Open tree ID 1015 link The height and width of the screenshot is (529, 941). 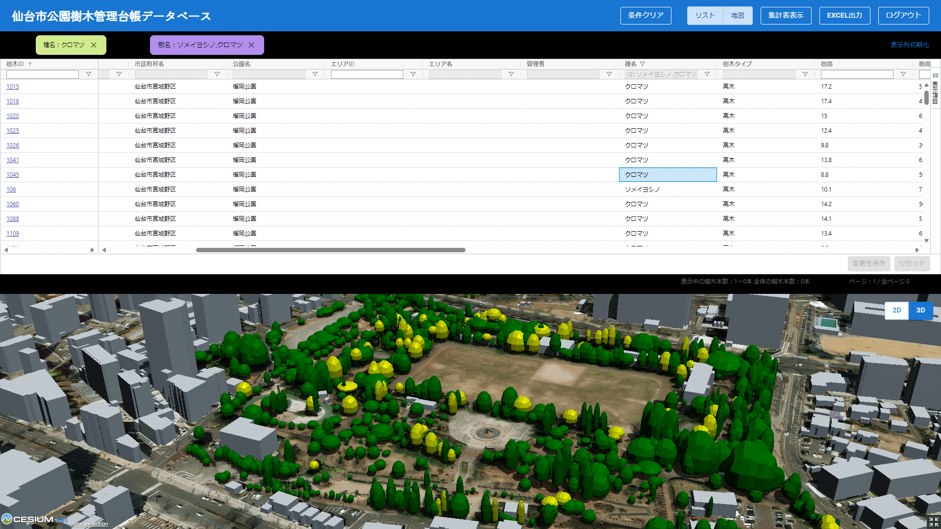[x=13, y=87]
